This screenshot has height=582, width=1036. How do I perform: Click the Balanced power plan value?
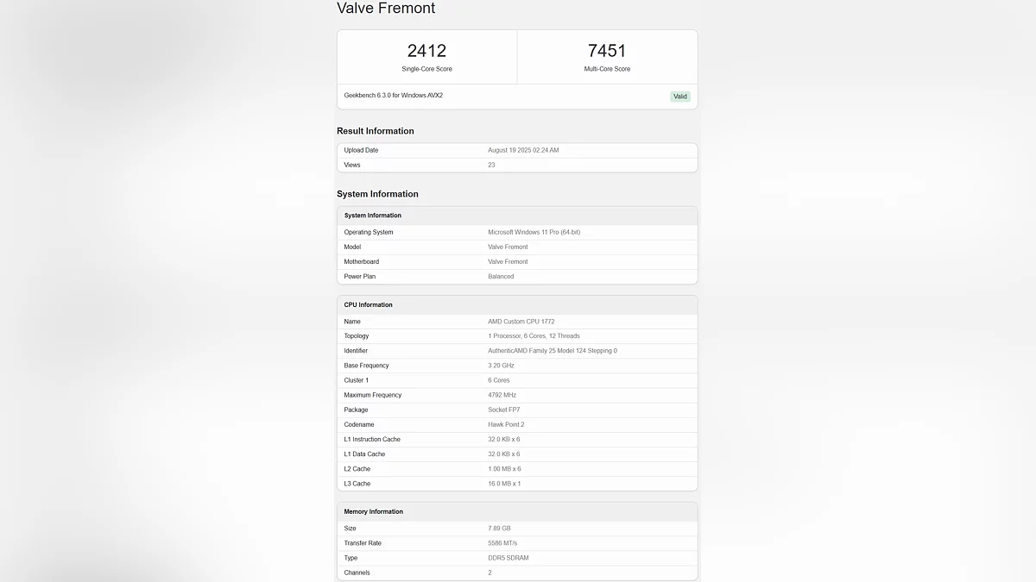pos(501,277)
